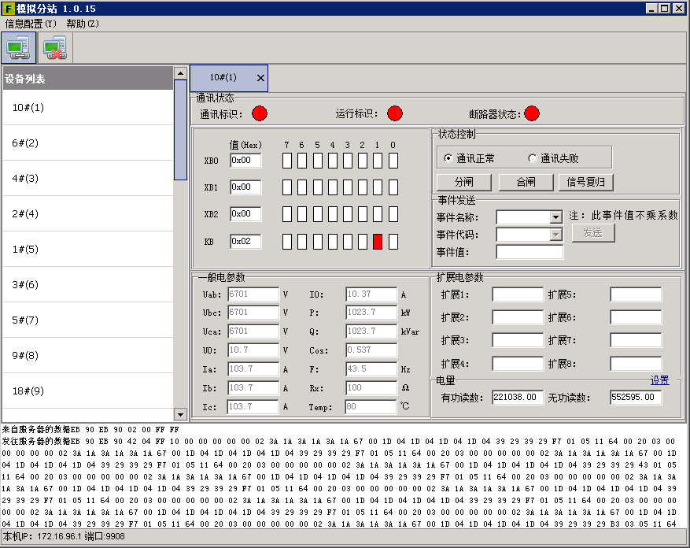This screenshot has width=690, height=548.
Task: Click the 扩展5 input field
Action: click(x=636, y=294)
